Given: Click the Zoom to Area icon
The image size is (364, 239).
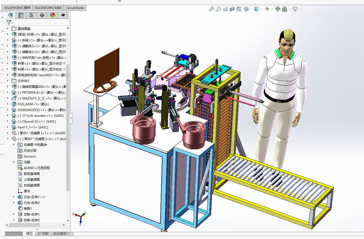Looking at the screenshot, I should coord(218,9).
